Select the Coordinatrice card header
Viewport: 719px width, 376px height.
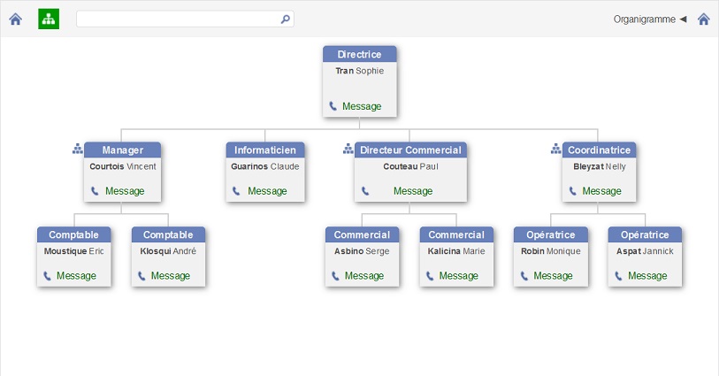(x=599, y=150)
